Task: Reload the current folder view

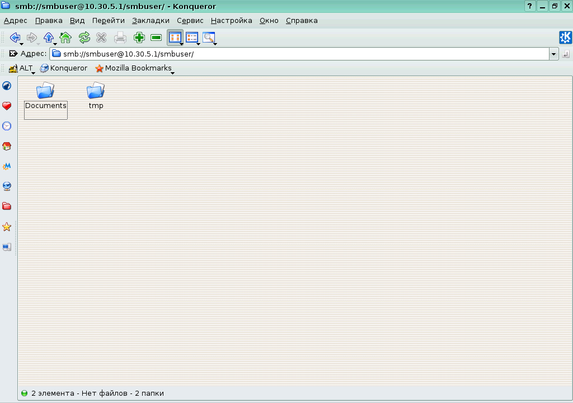Action: pyautogui.click(x=84, y=37)
